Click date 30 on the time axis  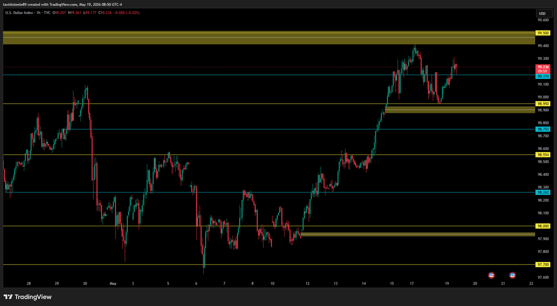(x=85, y=283)
